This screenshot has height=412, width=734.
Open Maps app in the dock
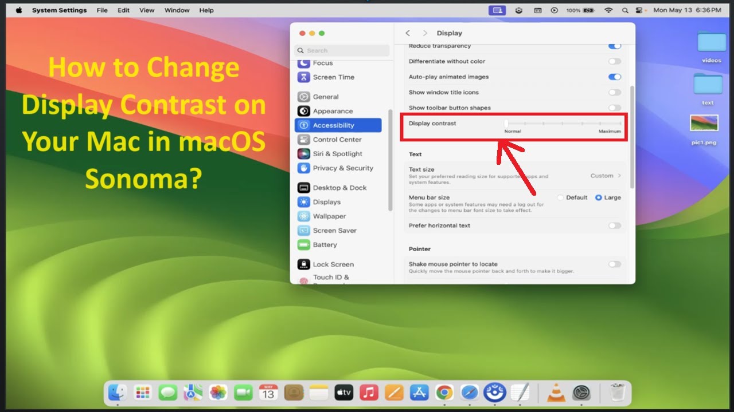pos(193,393)
